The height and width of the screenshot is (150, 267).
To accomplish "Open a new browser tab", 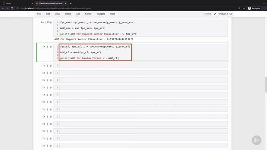I will click(x=71, y=3).
